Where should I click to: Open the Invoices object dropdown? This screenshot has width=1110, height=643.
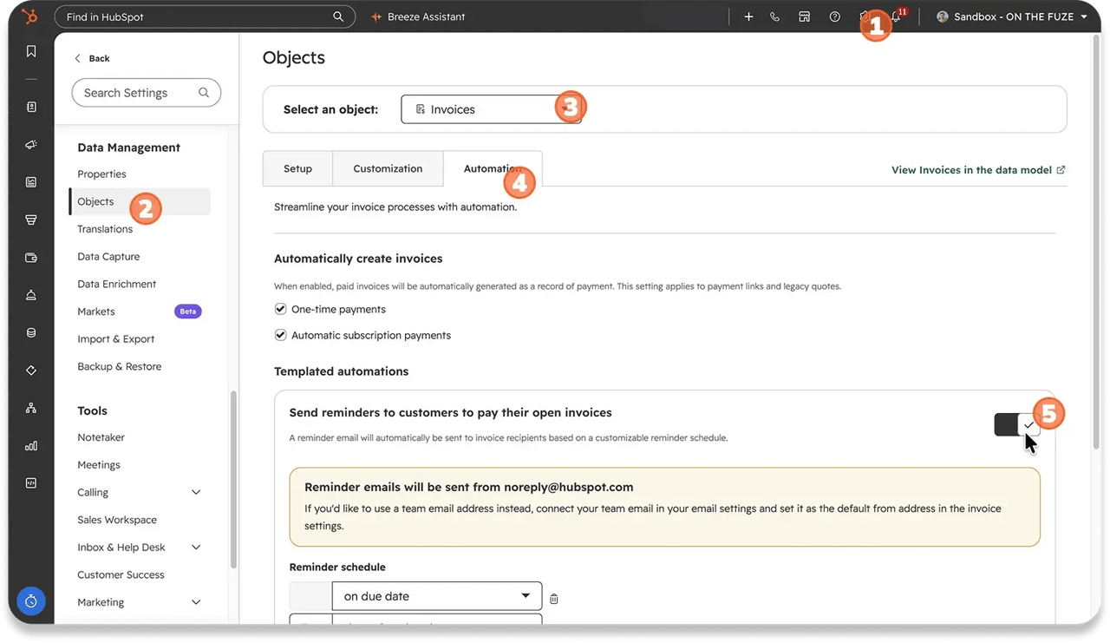pos(491,109)
